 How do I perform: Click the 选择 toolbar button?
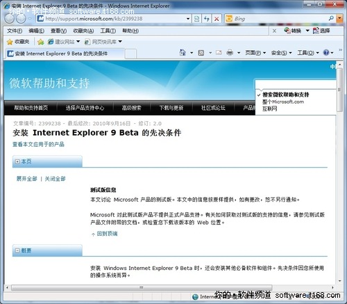(321, 31)
